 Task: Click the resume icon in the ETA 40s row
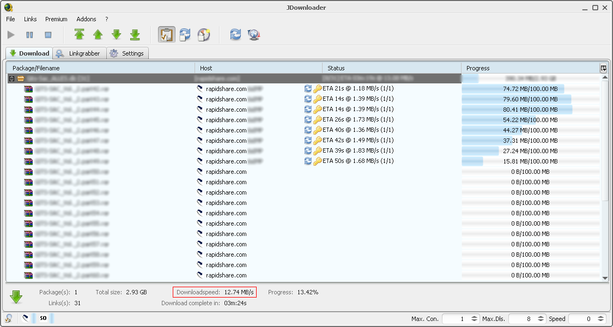point(308,130)
